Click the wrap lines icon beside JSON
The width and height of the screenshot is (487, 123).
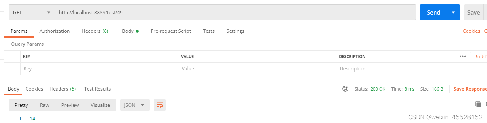pyautogui.click(x=160, y=105)
